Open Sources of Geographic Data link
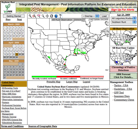This screenshot has height=129, width=138. click(x=43, y=126)
